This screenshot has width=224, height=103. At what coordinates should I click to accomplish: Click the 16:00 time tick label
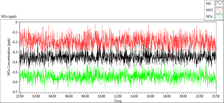click(x=151, y=96)
